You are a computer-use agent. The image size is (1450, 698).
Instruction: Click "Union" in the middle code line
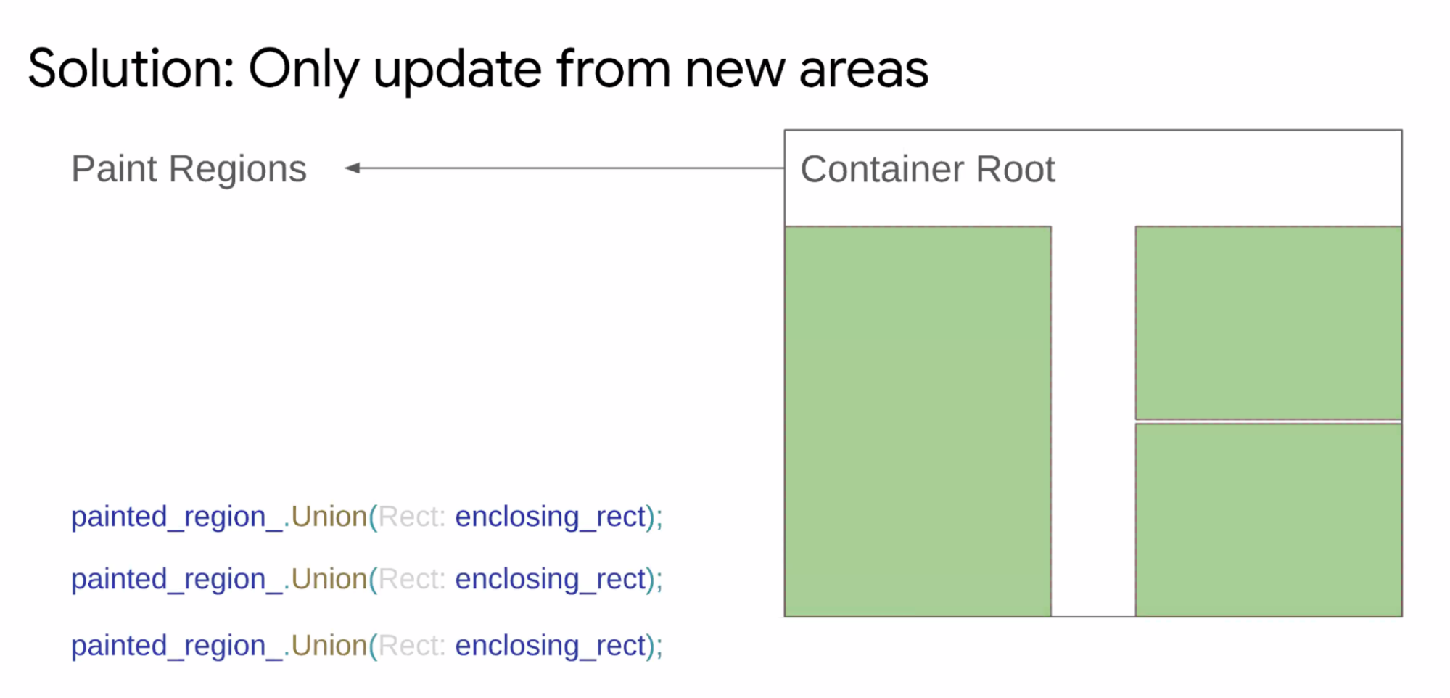(329, 579)
